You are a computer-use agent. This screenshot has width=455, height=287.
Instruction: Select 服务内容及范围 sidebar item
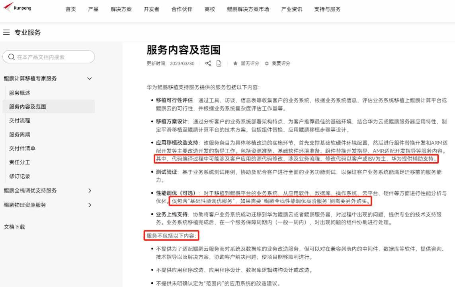[x=49, y=106]
